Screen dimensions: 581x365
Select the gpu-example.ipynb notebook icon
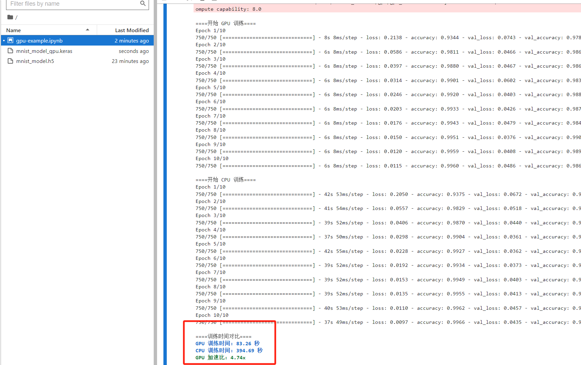click(x=10, y=41)
